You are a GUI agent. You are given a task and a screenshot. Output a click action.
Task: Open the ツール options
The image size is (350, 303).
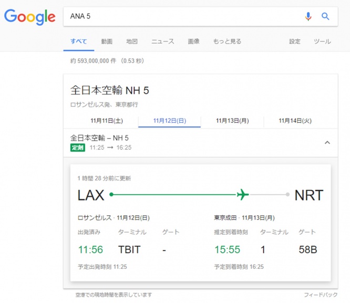click(322, 41)
